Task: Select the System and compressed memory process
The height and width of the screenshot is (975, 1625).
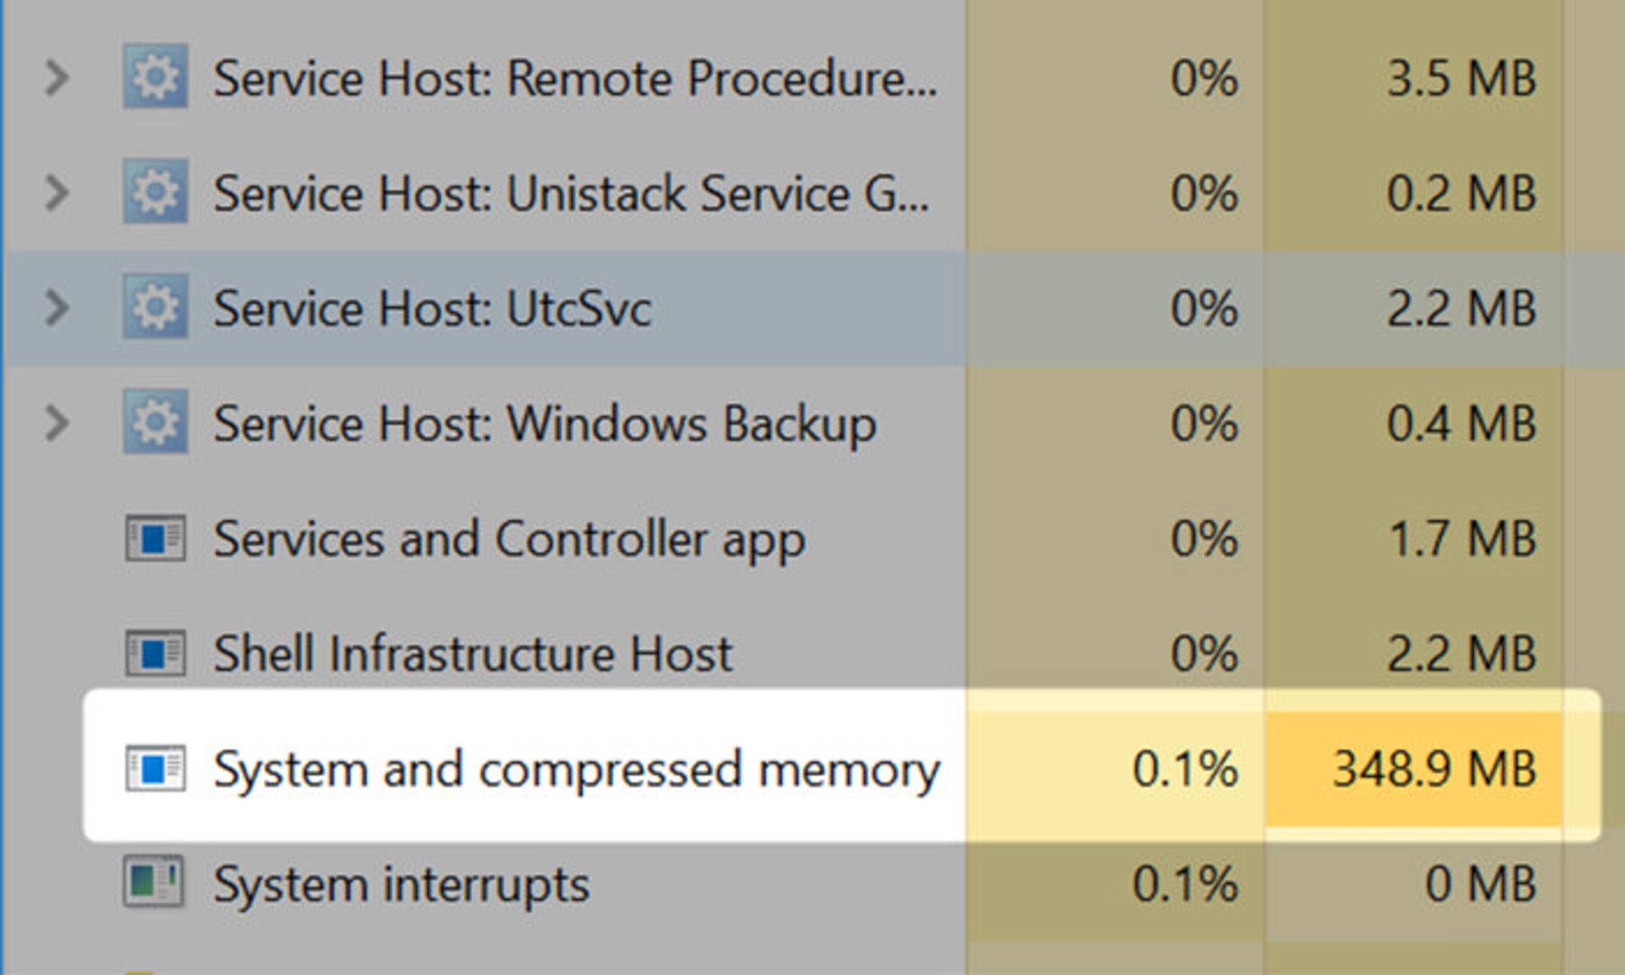Action: (x=576, y=768)
